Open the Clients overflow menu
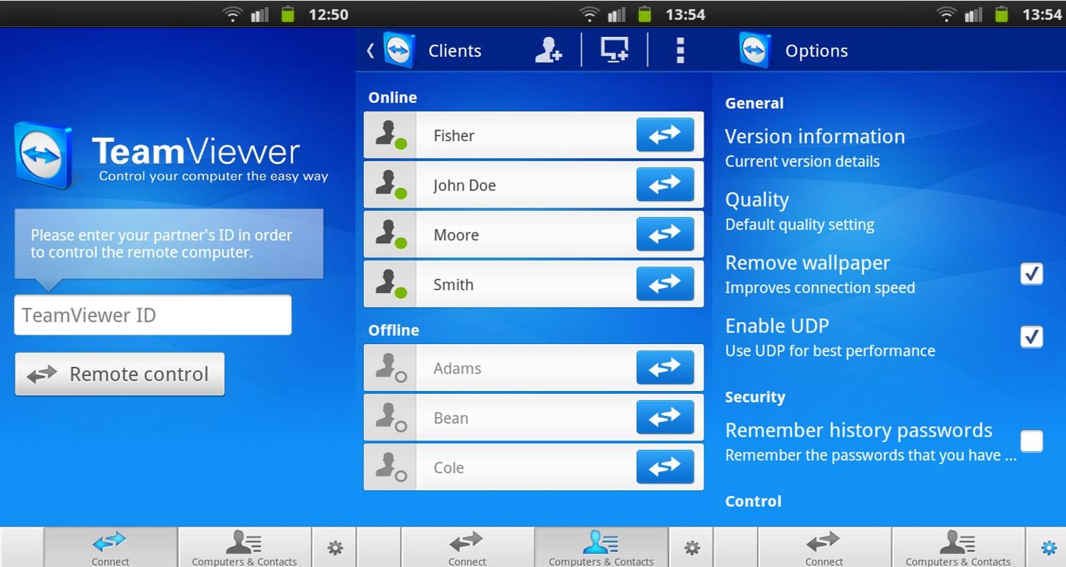Image resolution: width=1066 pixels, height=567 pixels. (680, 50)
